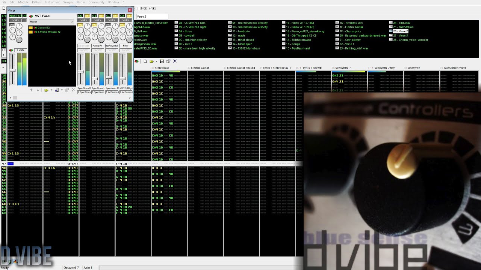Toggle channel 03 on button
The image size is (481, 270).
129,16
